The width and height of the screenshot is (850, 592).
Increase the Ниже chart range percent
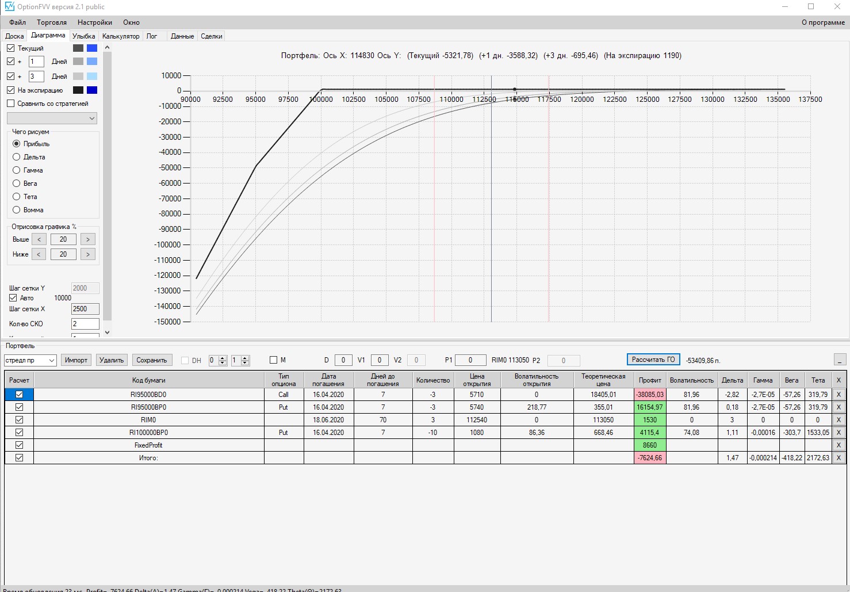(x=88, y=254)
